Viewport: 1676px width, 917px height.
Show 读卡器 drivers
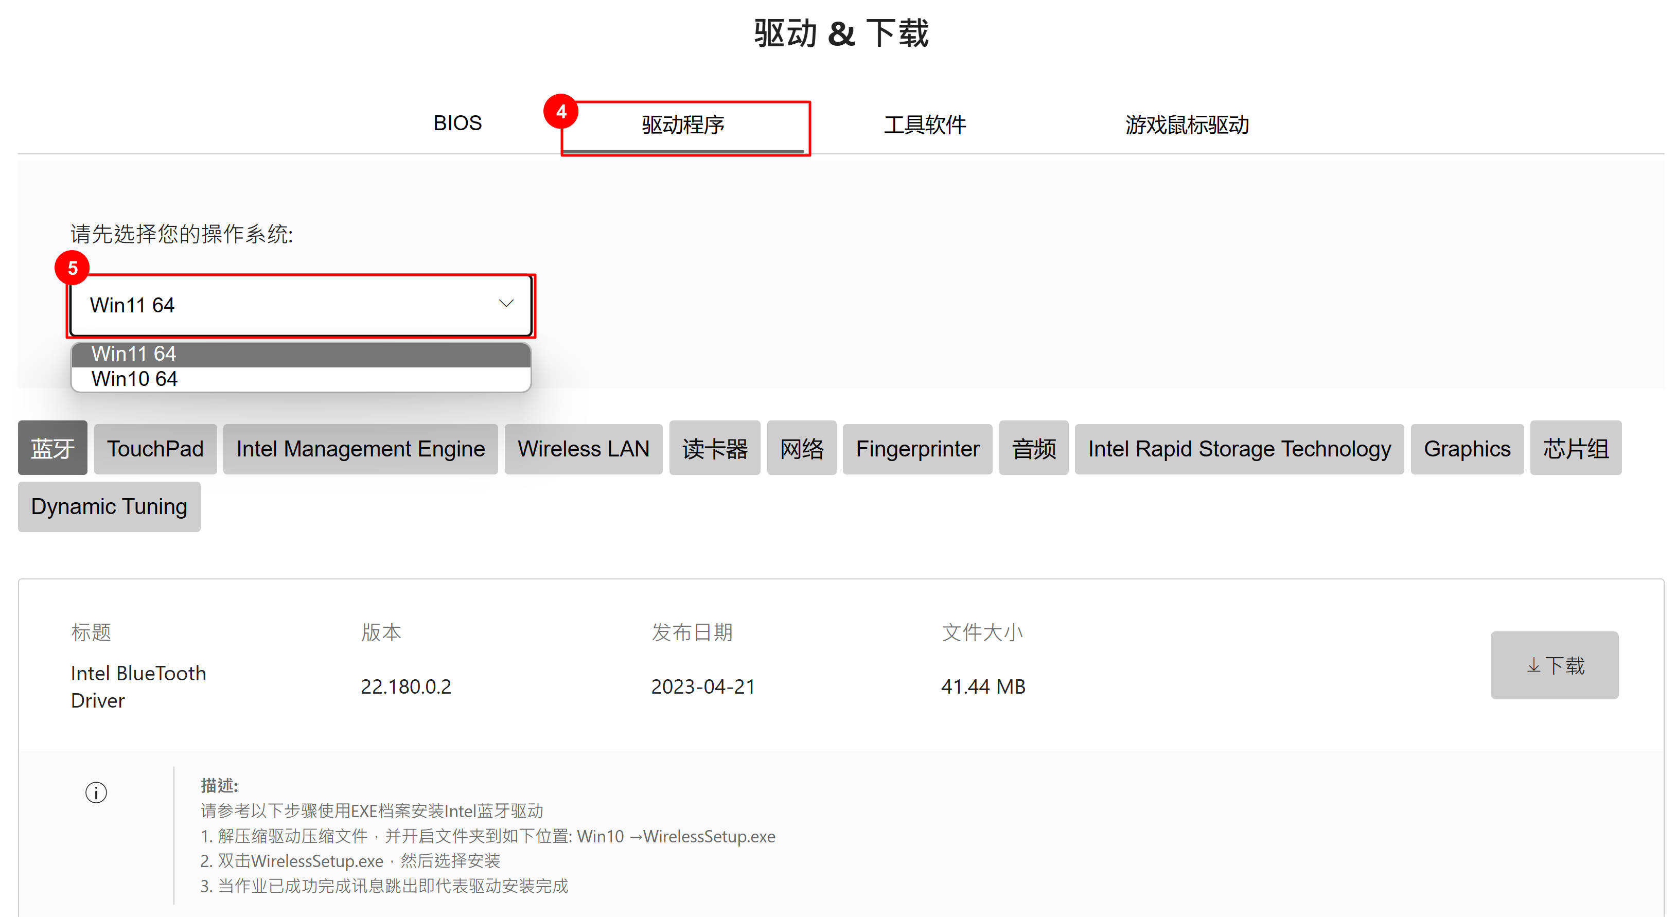click(x=714, y=448)
